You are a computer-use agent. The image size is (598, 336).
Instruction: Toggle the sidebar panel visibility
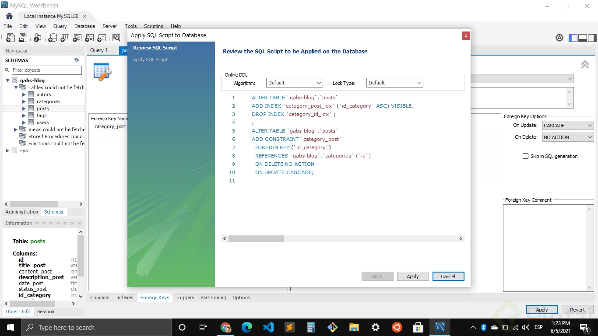click(x=572, y=38)
